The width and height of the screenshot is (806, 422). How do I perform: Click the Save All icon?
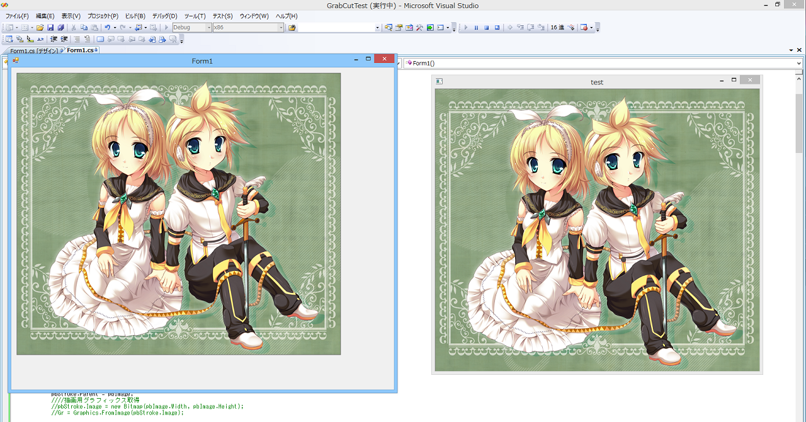[x=60, y=28]
